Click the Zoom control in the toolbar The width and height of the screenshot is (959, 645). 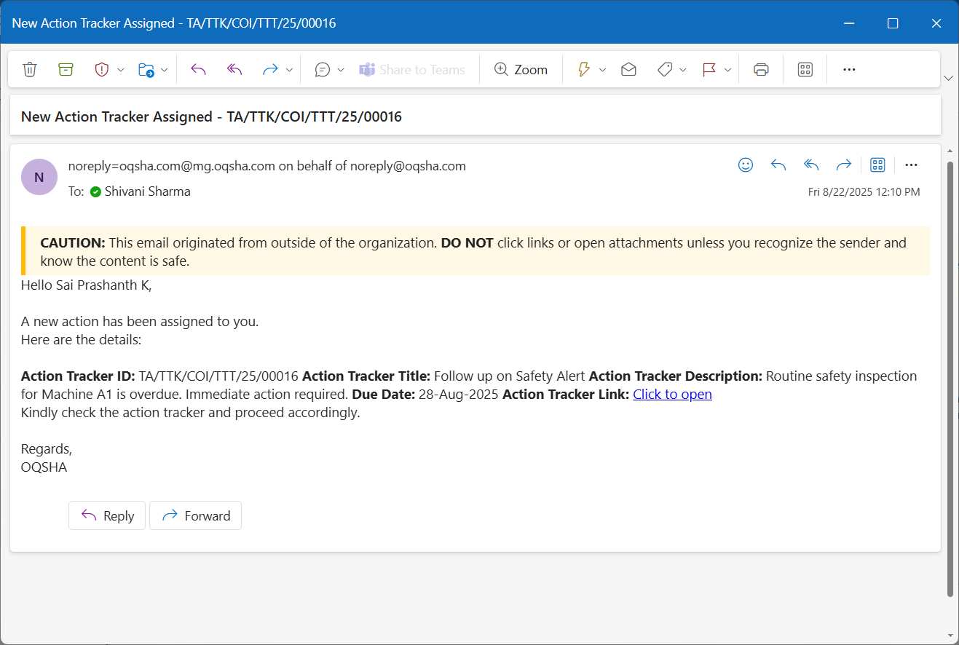pos(521,70)
